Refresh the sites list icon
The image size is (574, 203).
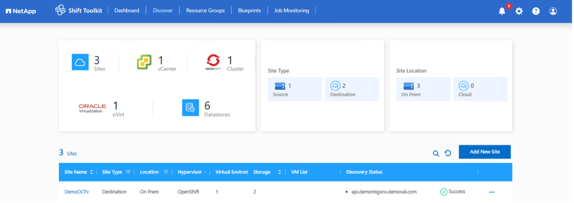[448, 153]
